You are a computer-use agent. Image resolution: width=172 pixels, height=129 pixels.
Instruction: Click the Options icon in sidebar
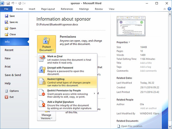pos(6,91)
